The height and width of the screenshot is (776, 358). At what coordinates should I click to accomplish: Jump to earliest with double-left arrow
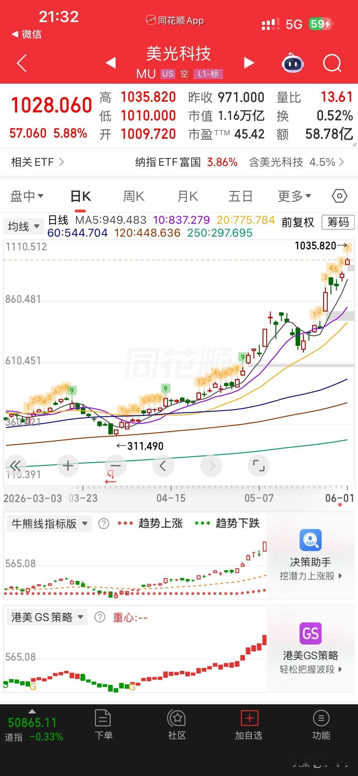(x=15, y=466)
